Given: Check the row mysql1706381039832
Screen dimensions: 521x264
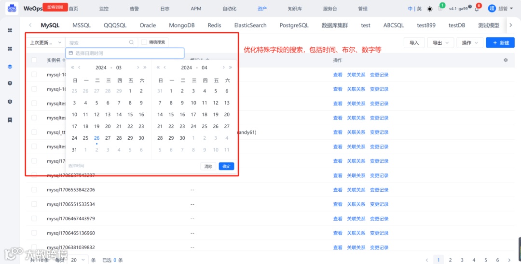Looking at the screenshot, I should pyautogui.click(x=34, y=247).
